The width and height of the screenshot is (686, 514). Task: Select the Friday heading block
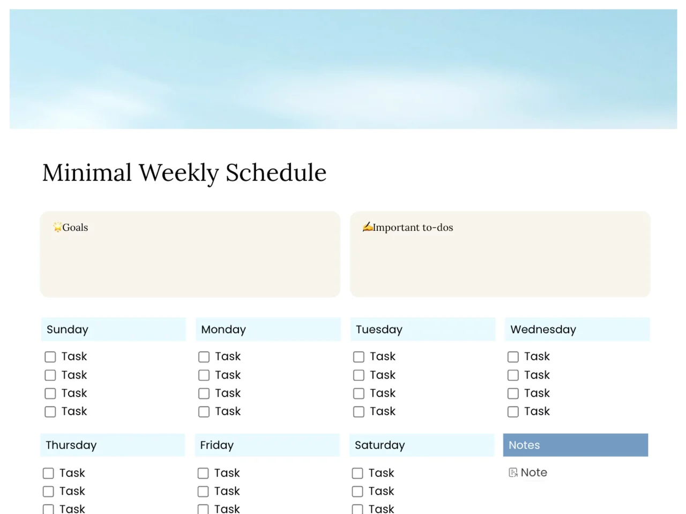pyautogui.click(x=267, y=445)
